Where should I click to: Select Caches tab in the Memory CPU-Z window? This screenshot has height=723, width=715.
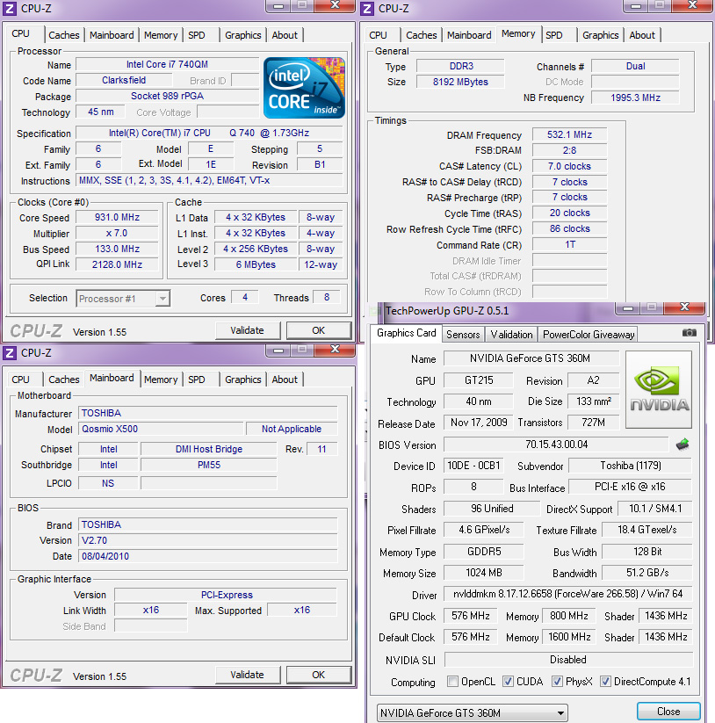[x=422, y=35]
